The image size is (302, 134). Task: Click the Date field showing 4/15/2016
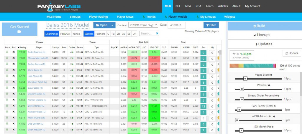tap(177, 25)
